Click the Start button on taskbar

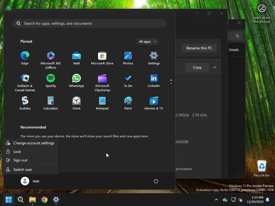[9, 200]
